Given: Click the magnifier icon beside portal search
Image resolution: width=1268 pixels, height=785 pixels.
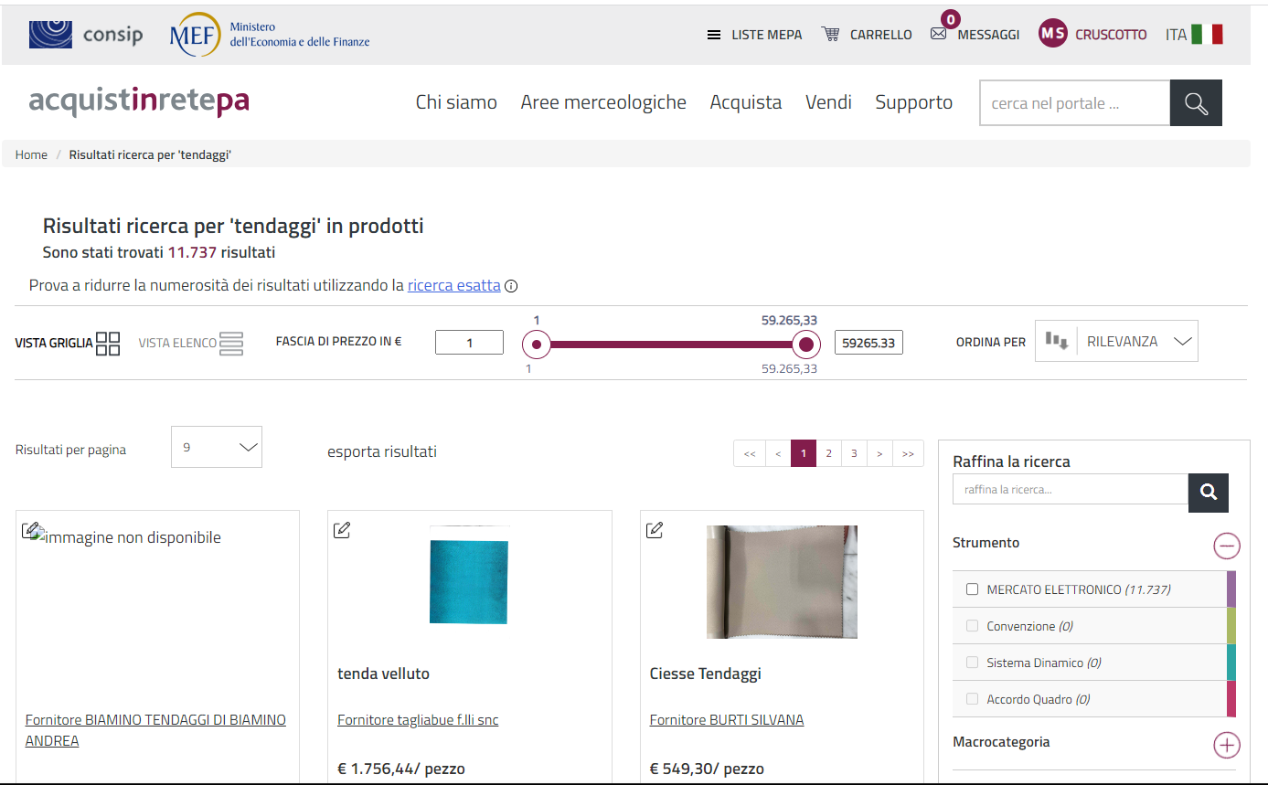Looking at the screenshot, I should [x=1196, y=103].
